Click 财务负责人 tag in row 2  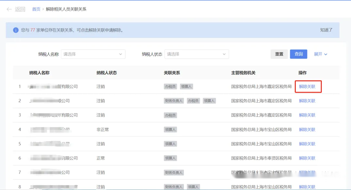pos(174,101)
